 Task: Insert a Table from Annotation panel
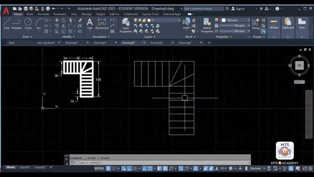click(112, 31)
